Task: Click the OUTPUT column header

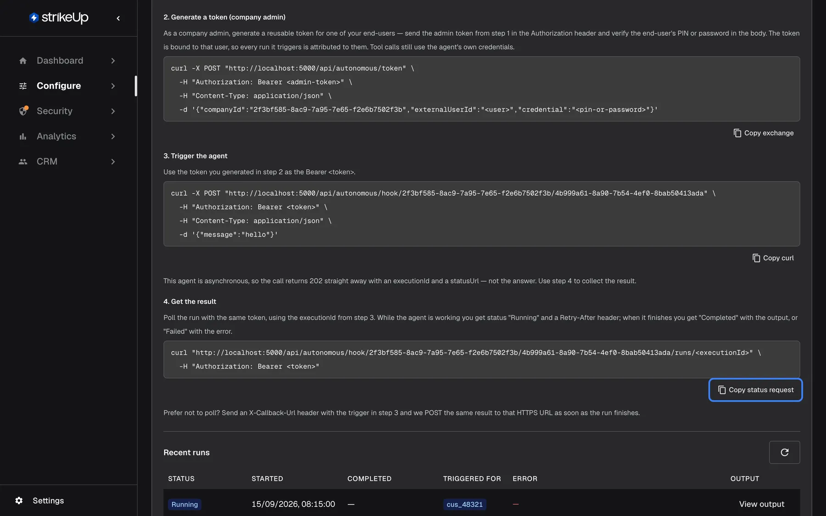Action: tap(745, 478)
